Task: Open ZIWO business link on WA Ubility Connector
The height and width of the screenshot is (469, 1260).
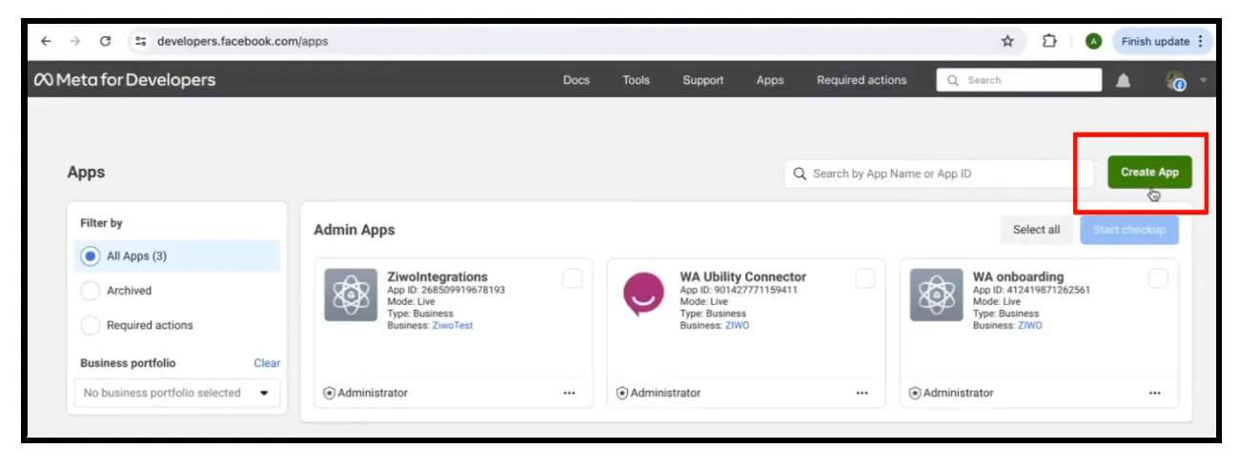Action: point(738,325)
